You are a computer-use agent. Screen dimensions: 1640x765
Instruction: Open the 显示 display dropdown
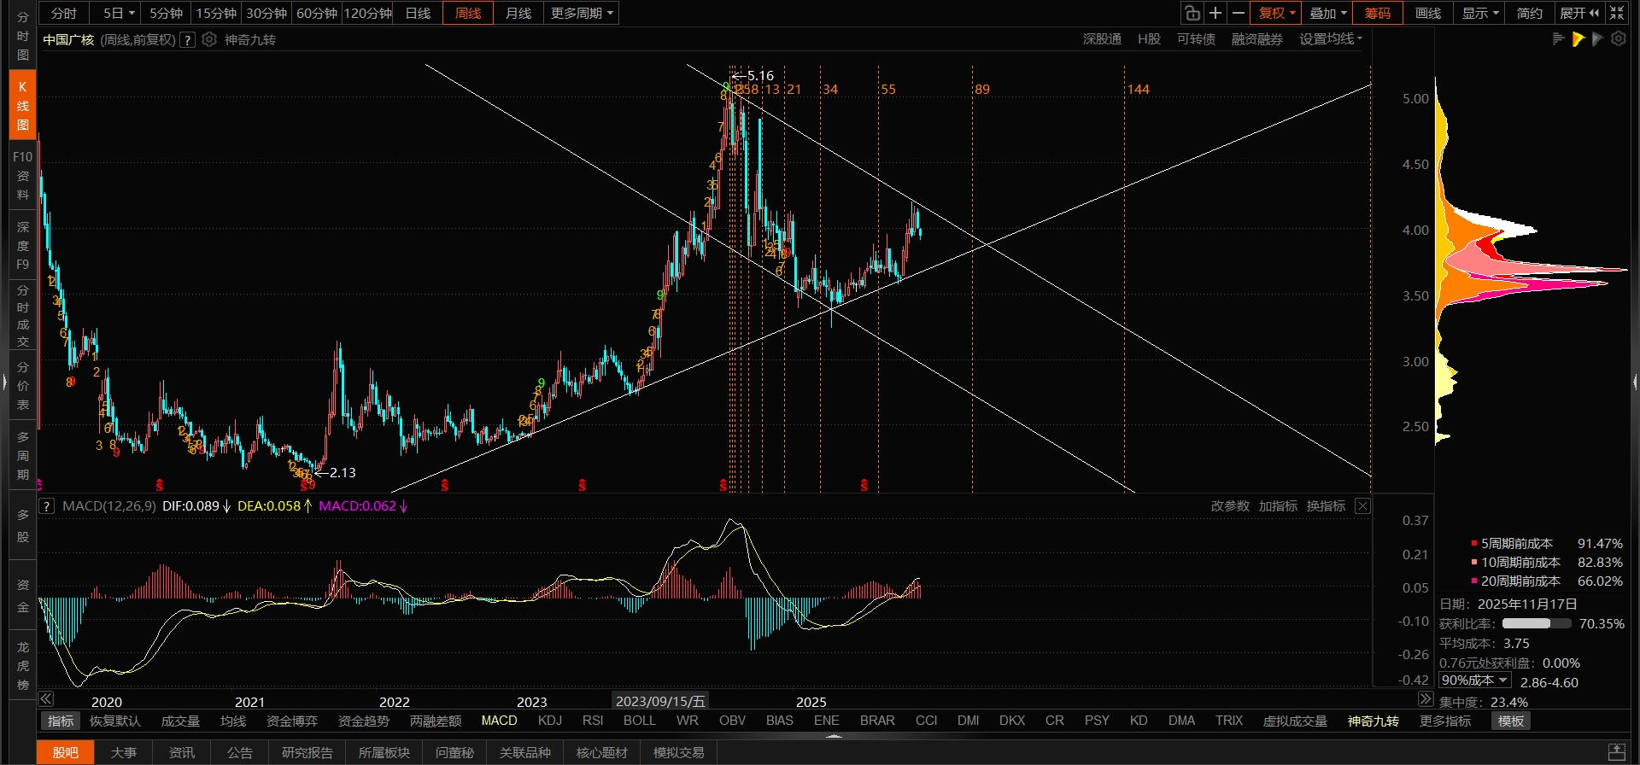pos(1479,13)
